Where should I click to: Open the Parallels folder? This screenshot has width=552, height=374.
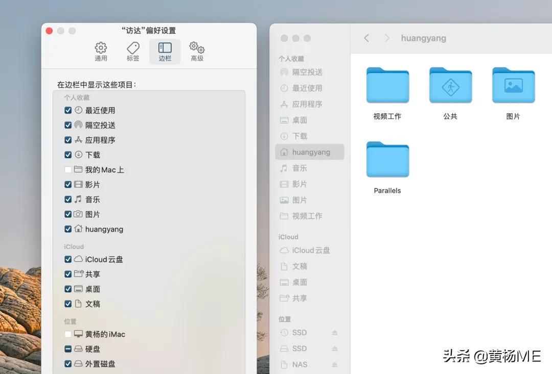[x=387, y=160]
